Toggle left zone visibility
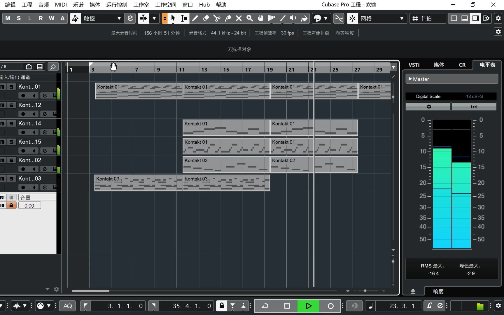The image size is (504, 315). point(454,18)
